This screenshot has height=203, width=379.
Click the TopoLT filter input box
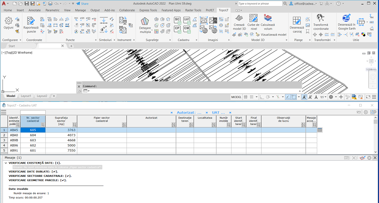[x=33, y=112]
